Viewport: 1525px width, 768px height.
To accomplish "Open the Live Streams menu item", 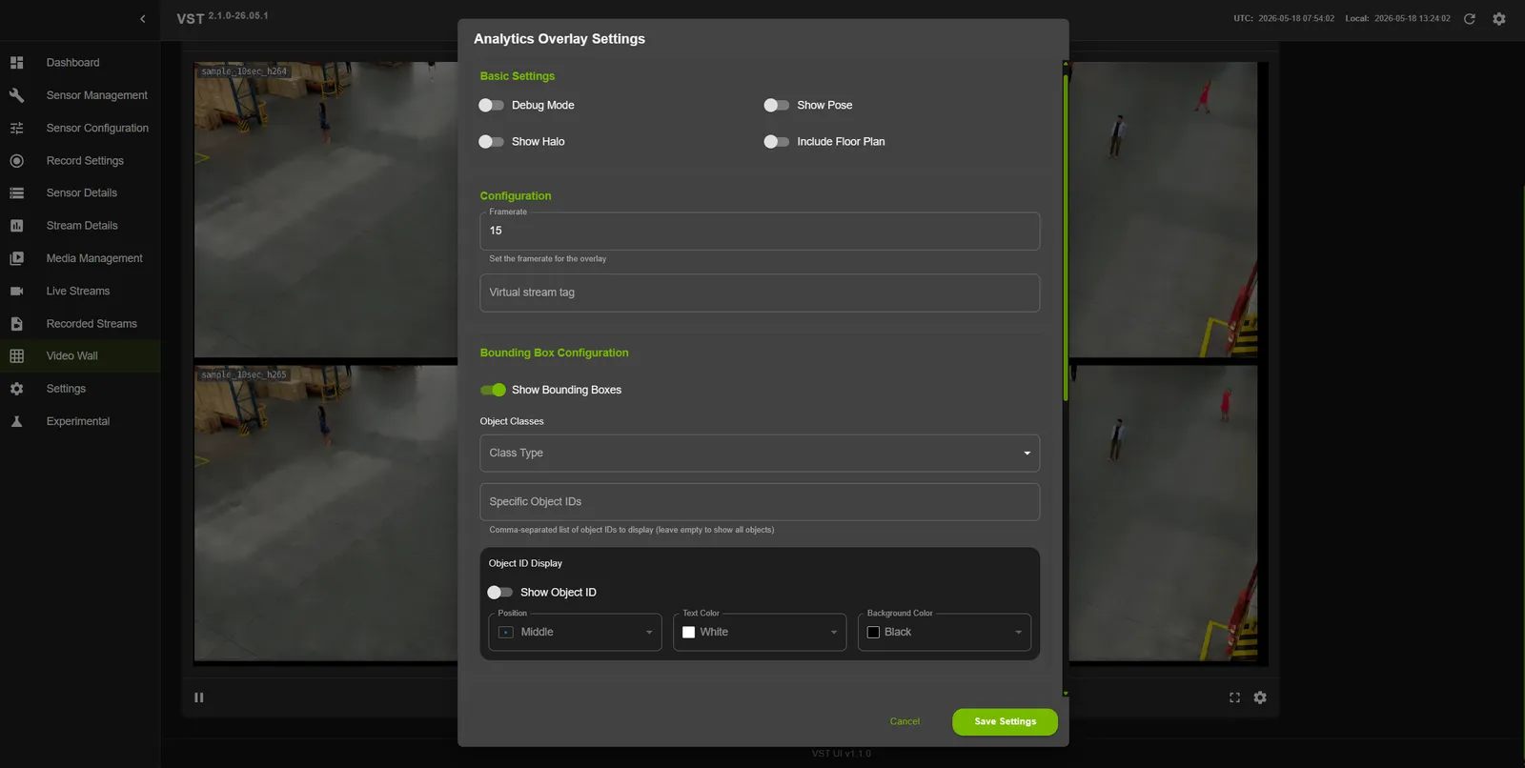I will [x=78, y=292].
